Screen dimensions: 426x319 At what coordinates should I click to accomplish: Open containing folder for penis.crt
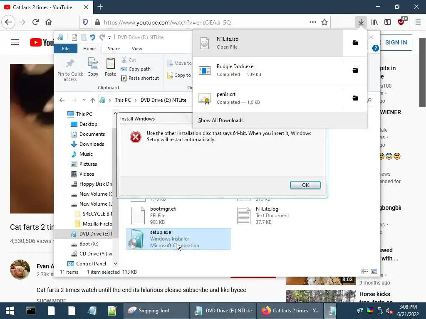355,98
